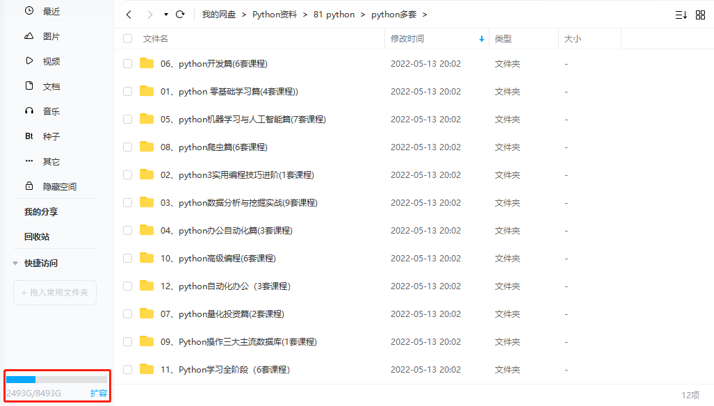Select the 图片 (Pictures) sidebar icon
The image size is (714, 406).
[29, 35]
